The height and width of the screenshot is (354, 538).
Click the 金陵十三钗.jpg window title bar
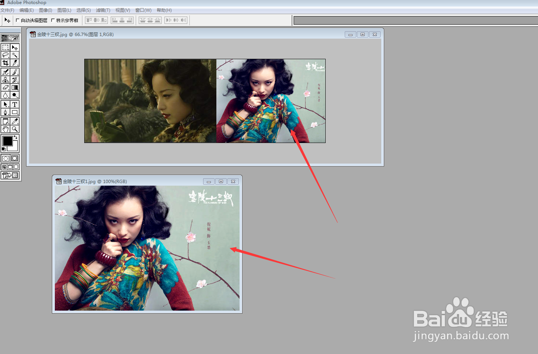coord(205,34)
